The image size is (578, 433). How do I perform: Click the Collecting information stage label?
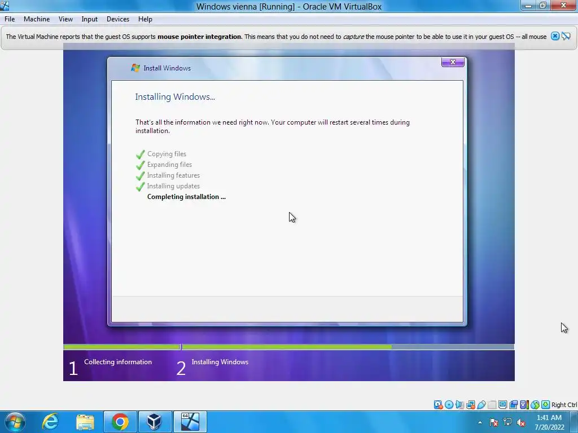pos(118,362)
